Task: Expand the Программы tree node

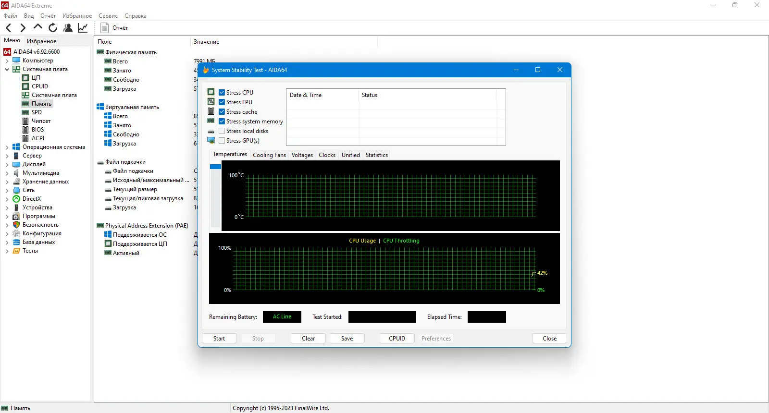Action: 7,217
